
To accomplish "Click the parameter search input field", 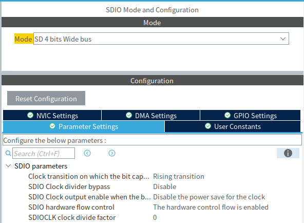I will coord(44,153).
